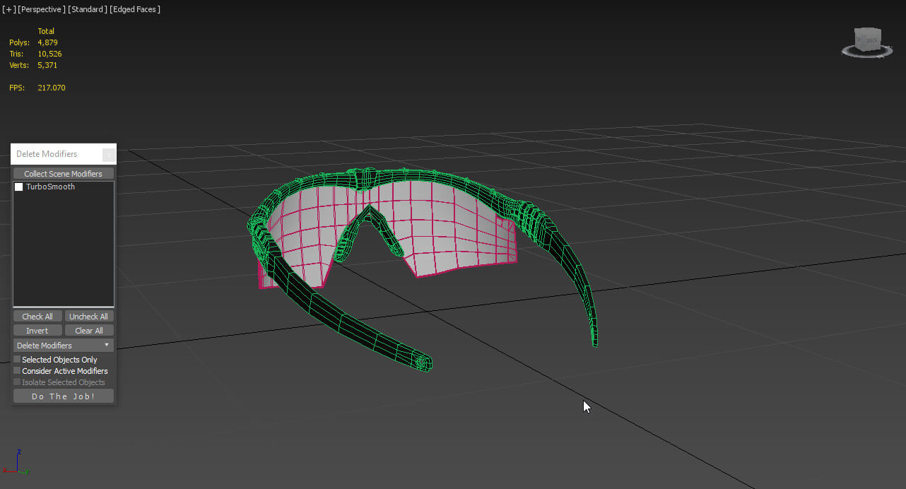Toggle Consider Active Modifiers checkbox
Image resolution: width=906 pixels, height=489 pixels.
point(17,371)
